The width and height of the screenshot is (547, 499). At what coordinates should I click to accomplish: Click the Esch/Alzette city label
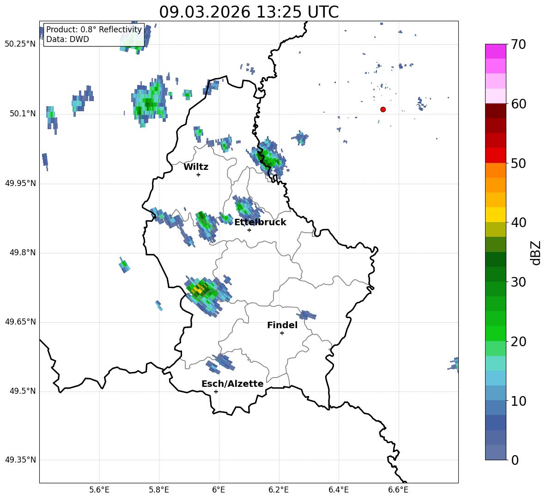tap(232, 384)
